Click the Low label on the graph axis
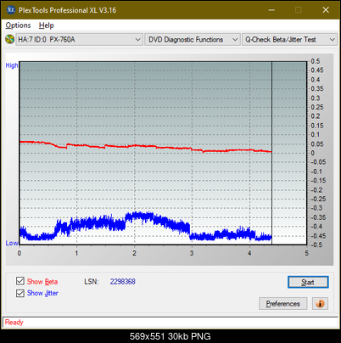 click(x=12, y=243)
